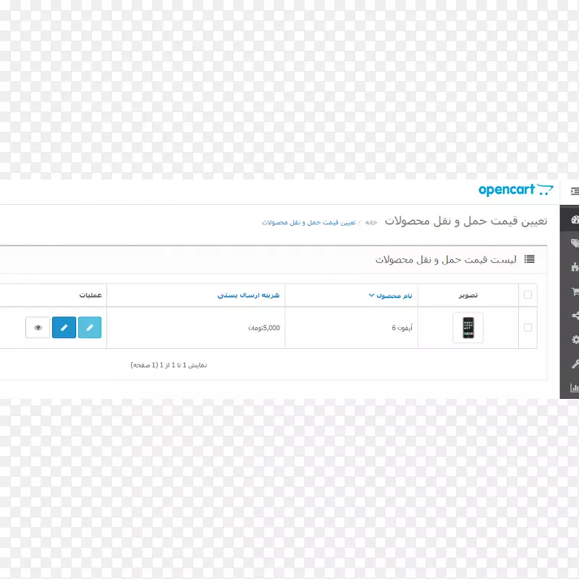
Task: Check the checkbox for the آیفون 6 row
Action: [528, 328]
